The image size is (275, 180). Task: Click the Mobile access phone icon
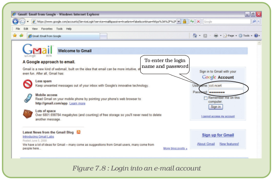(28, 98)
